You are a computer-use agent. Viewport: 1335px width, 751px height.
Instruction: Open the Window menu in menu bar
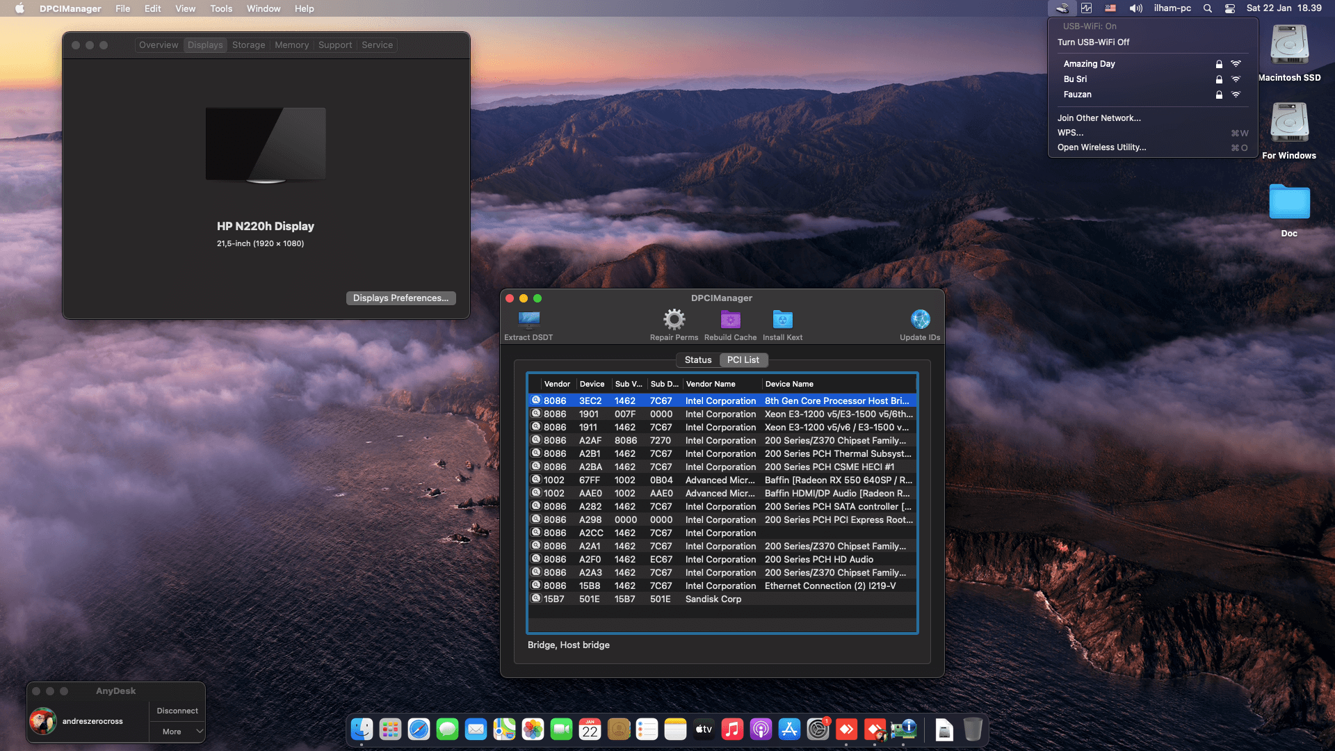point(264,8)
